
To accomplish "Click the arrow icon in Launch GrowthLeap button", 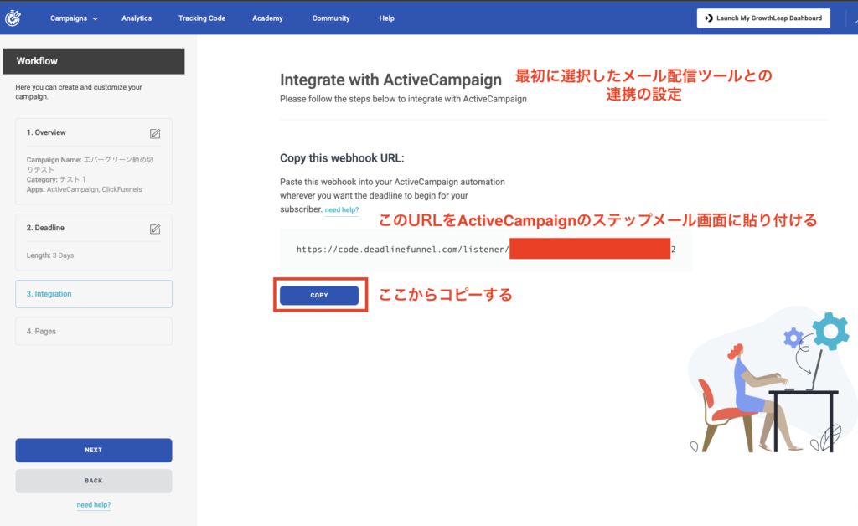I will 709,18.
